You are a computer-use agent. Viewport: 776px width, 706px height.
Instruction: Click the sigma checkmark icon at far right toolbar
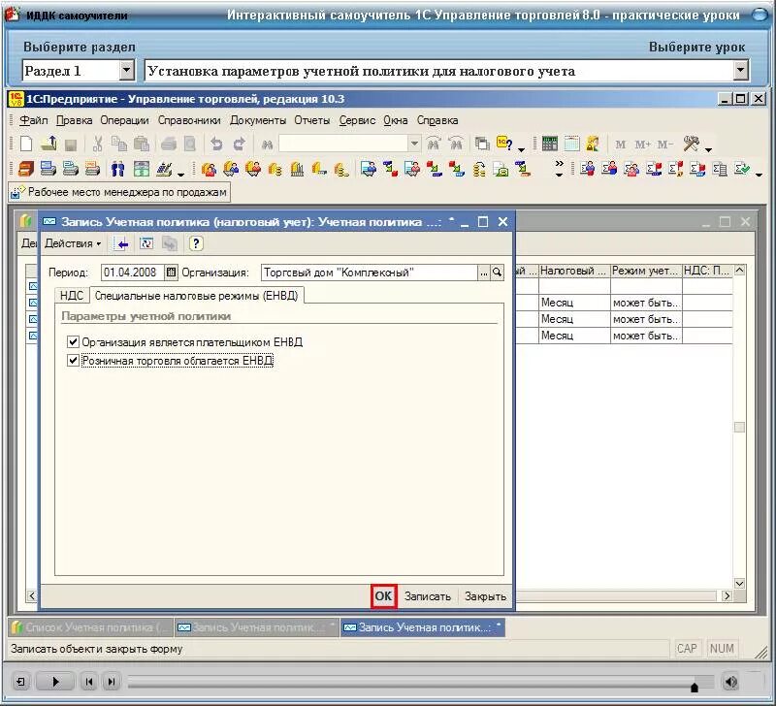click(x=742, y=169)
